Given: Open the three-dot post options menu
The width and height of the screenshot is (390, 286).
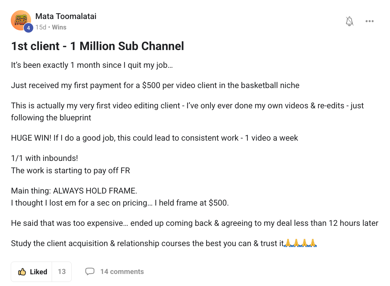Looking at the screenshot, I should 369,21.
